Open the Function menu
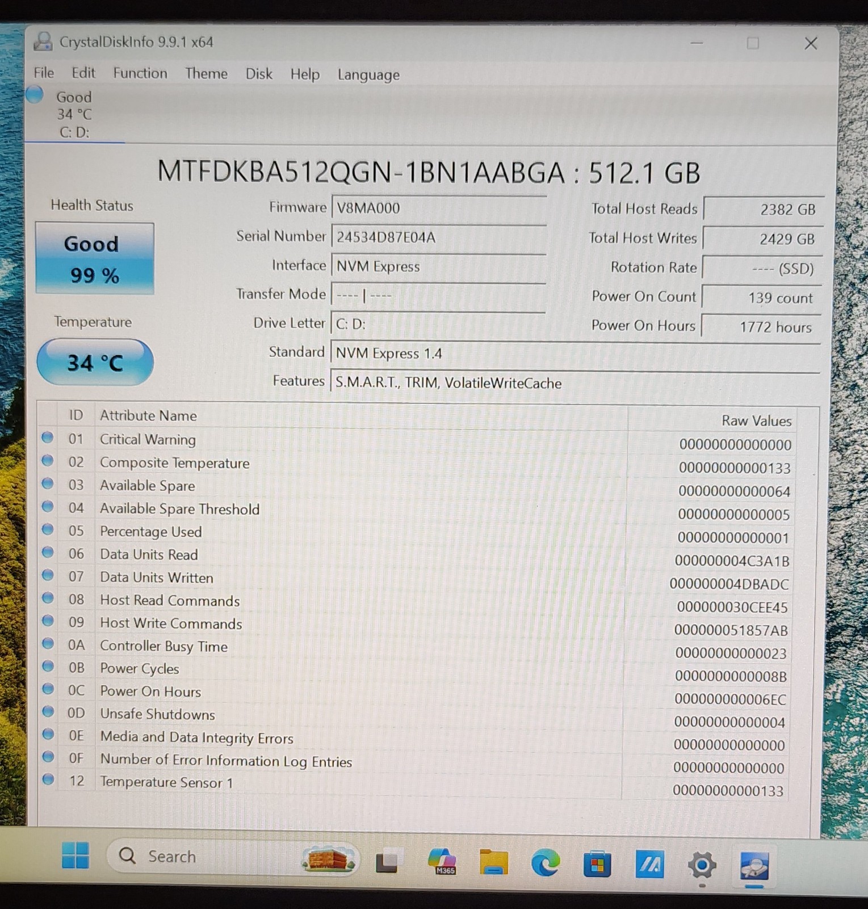868x909 pixels. point(140,73)
